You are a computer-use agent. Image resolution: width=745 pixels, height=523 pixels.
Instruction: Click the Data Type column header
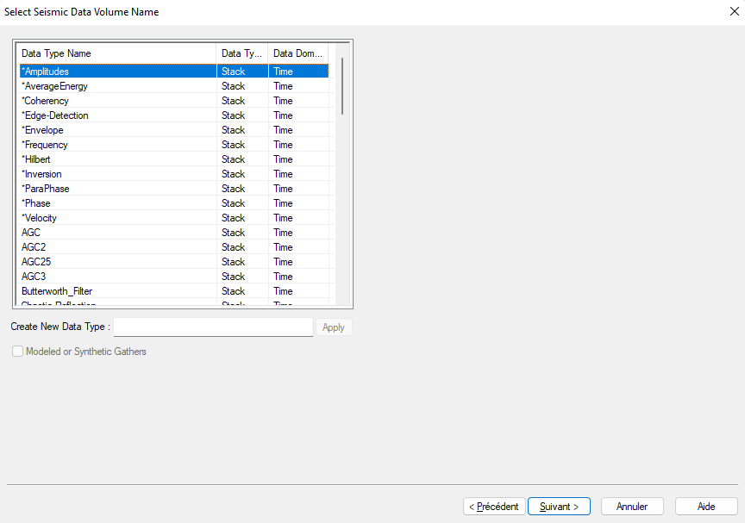point(241,53)
